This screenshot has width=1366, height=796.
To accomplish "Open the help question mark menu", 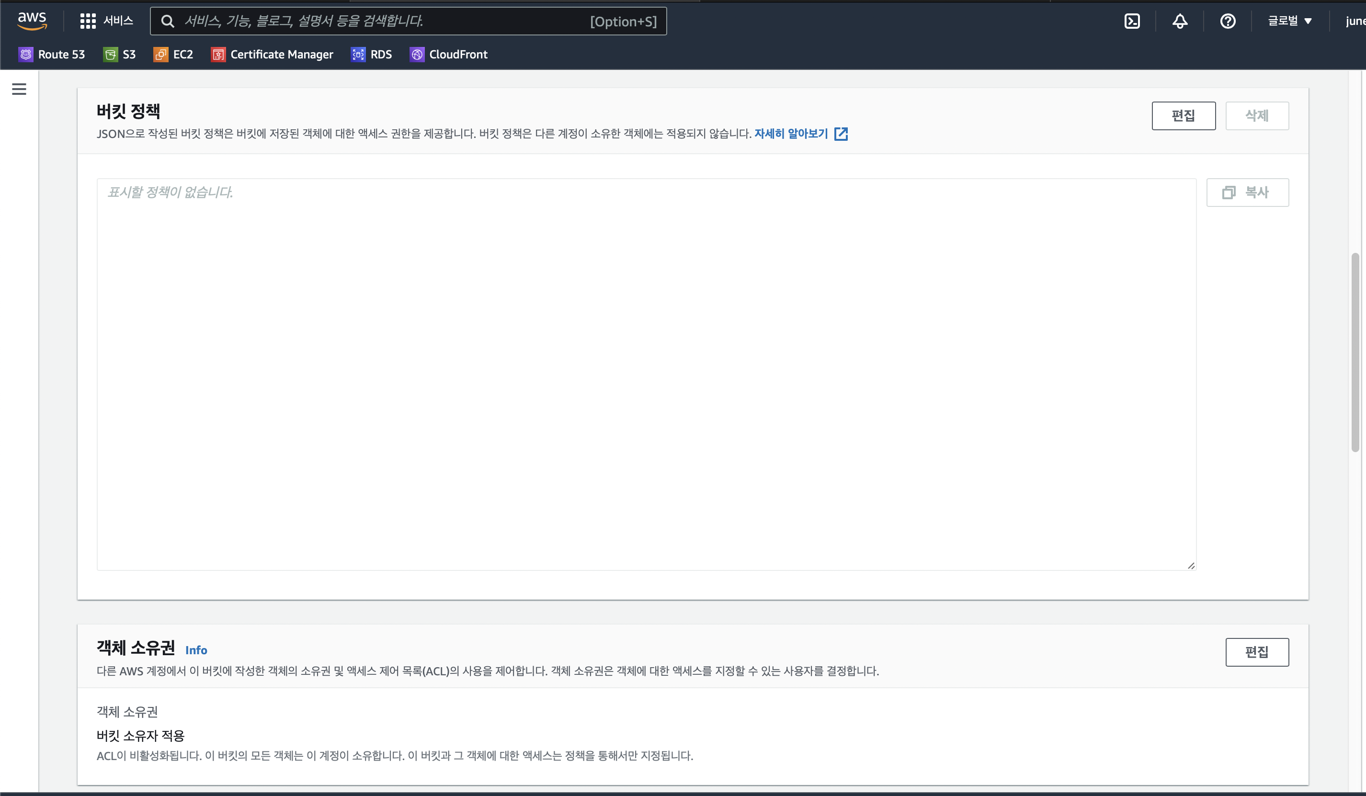I will pyautogui.click(x=1227, y=21).
